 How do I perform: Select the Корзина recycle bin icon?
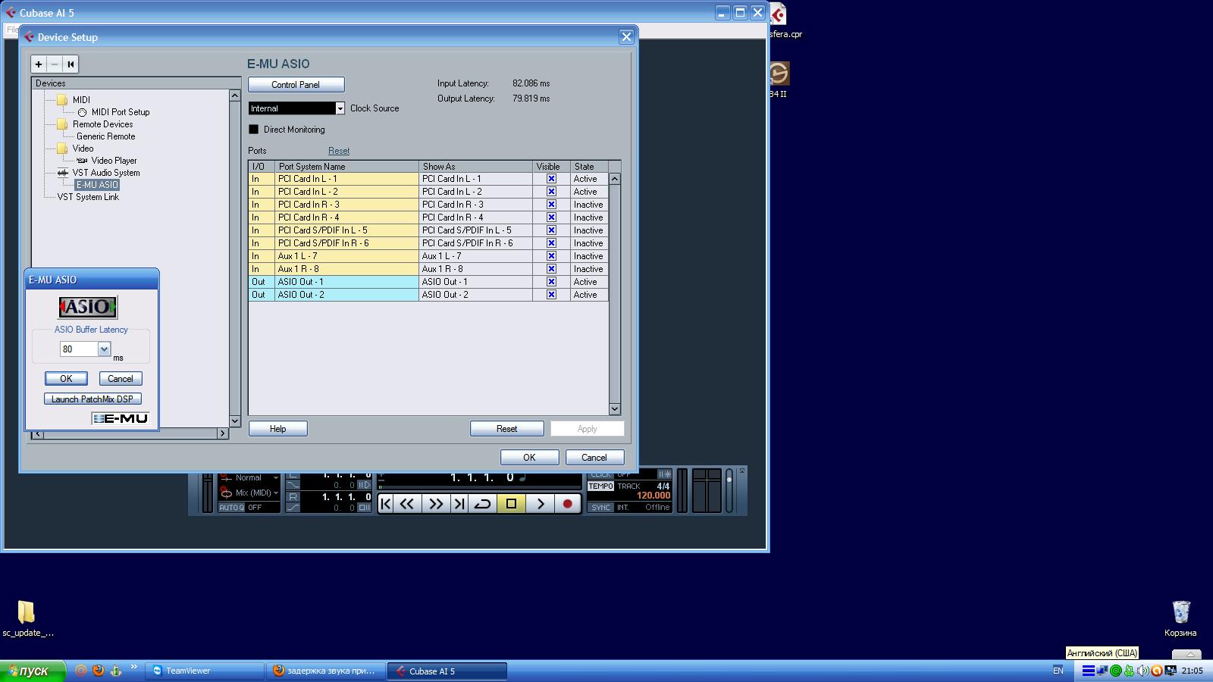coord(1181,612)
